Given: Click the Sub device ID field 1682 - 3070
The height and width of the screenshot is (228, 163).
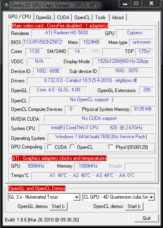Looking at the screenshot, I should 126,71.
